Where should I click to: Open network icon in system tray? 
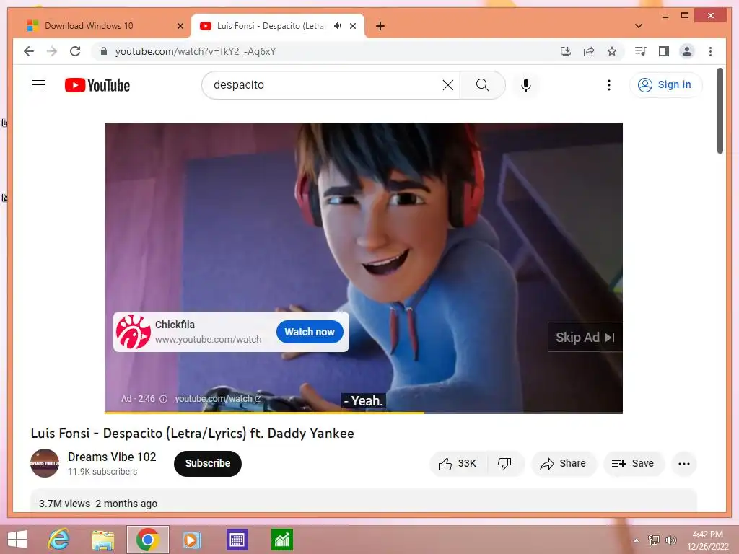point(653,540)
